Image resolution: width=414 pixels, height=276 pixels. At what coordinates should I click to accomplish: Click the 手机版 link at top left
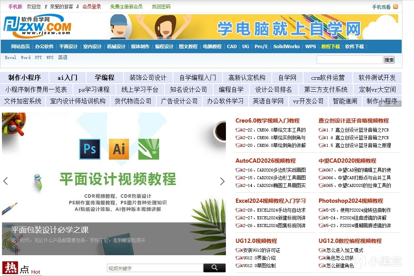click(15, 7)
